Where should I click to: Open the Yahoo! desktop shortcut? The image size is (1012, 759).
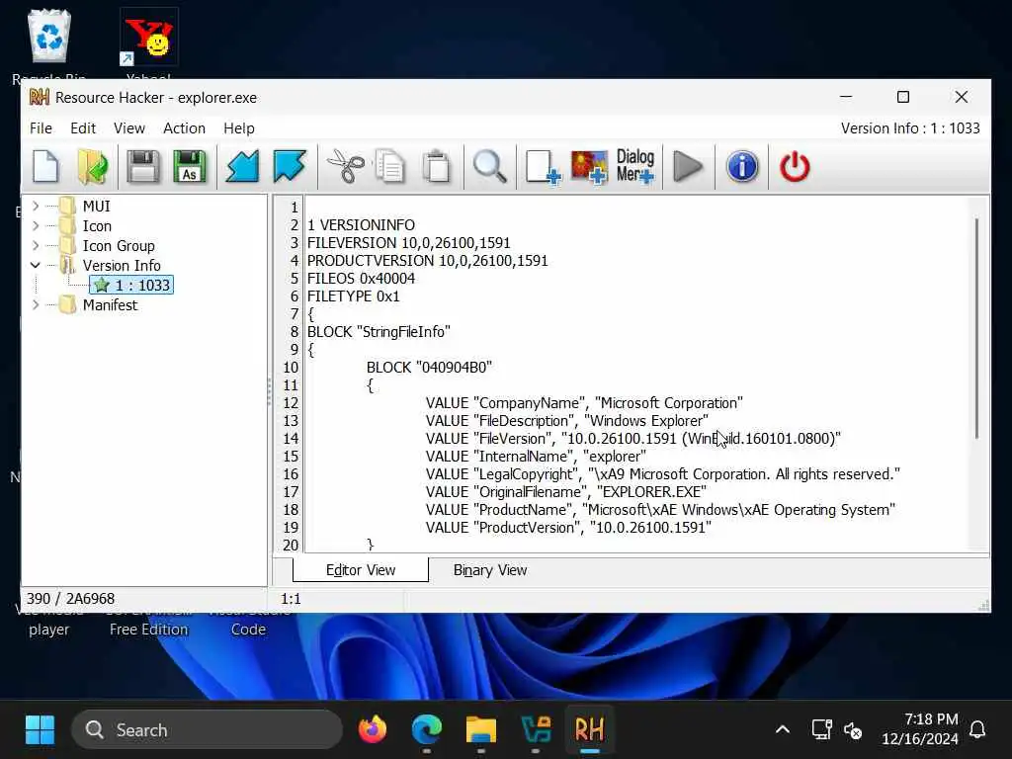click(148, 43)
